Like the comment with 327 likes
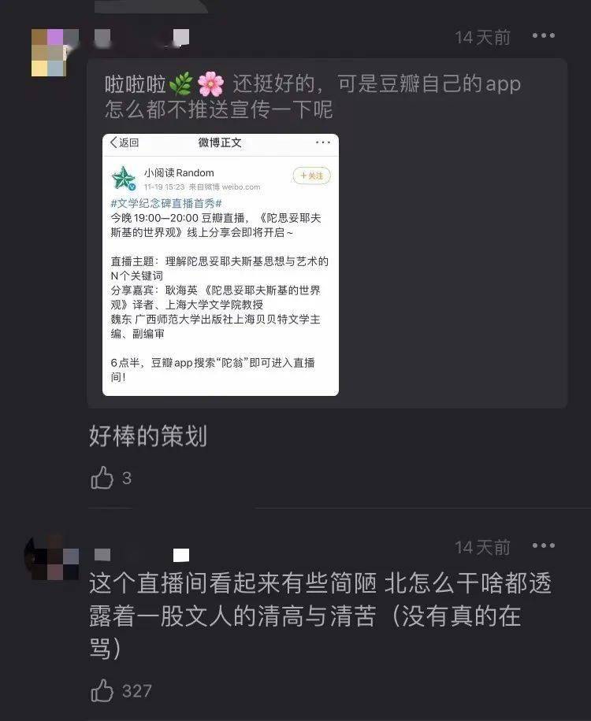The width and height of the screenshot is (591, 721). tap(102, 690)
